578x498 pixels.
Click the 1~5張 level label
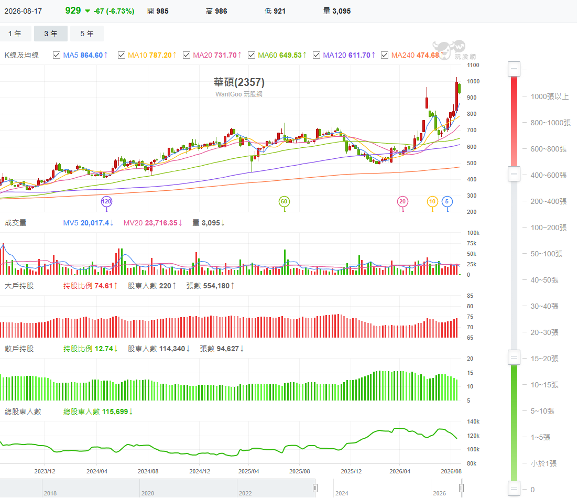click(x=540, y=437)
